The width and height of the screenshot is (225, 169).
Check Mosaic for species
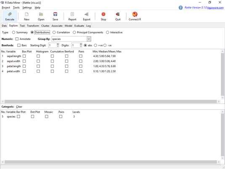pyautogui.click(x=47, y=116)
